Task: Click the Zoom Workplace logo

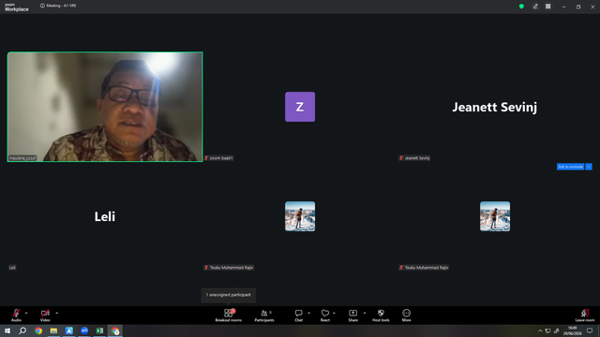Action: point(17,7)
